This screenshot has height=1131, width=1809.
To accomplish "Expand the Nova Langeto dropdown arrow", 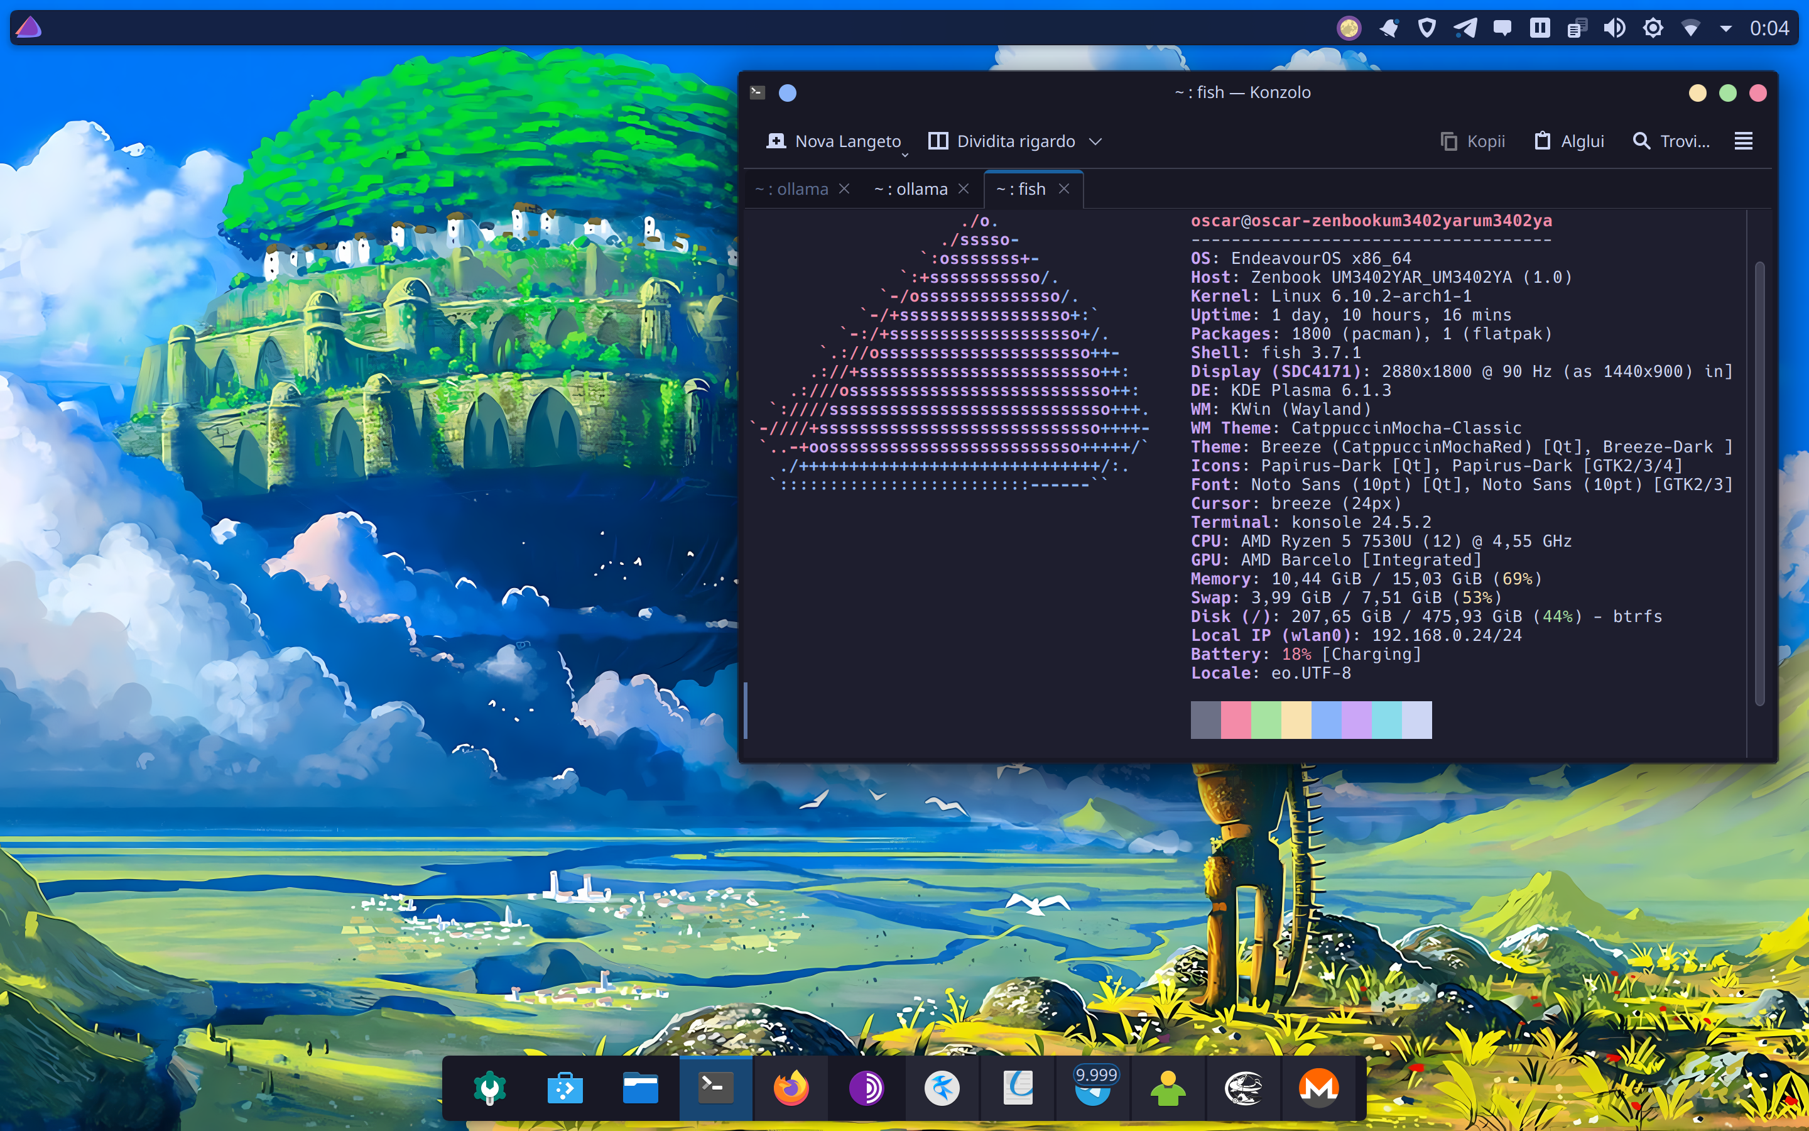I will tap(905, 155).
